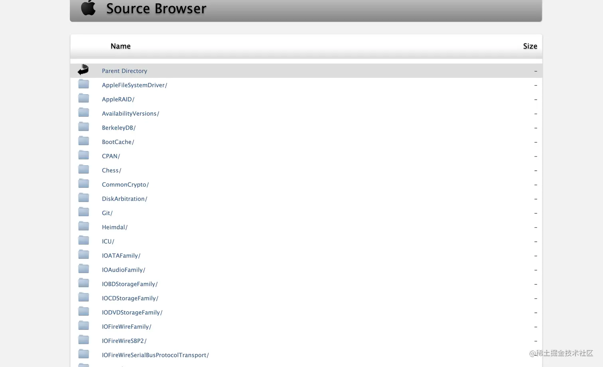Open the IODVDStorageFamily/ directory link
Image resolution: width=603 pixels, height=367 pixels.
(132, 312)
